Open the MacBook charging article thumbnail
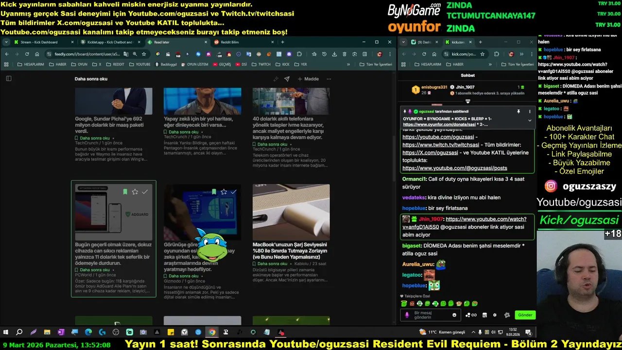The width and height of the screenshot is (622, 350). (x=291, y=212)
